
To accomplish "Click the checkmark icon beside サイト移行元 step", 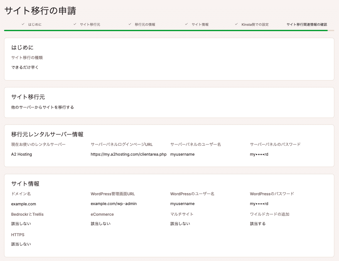I will pos(74,24).
